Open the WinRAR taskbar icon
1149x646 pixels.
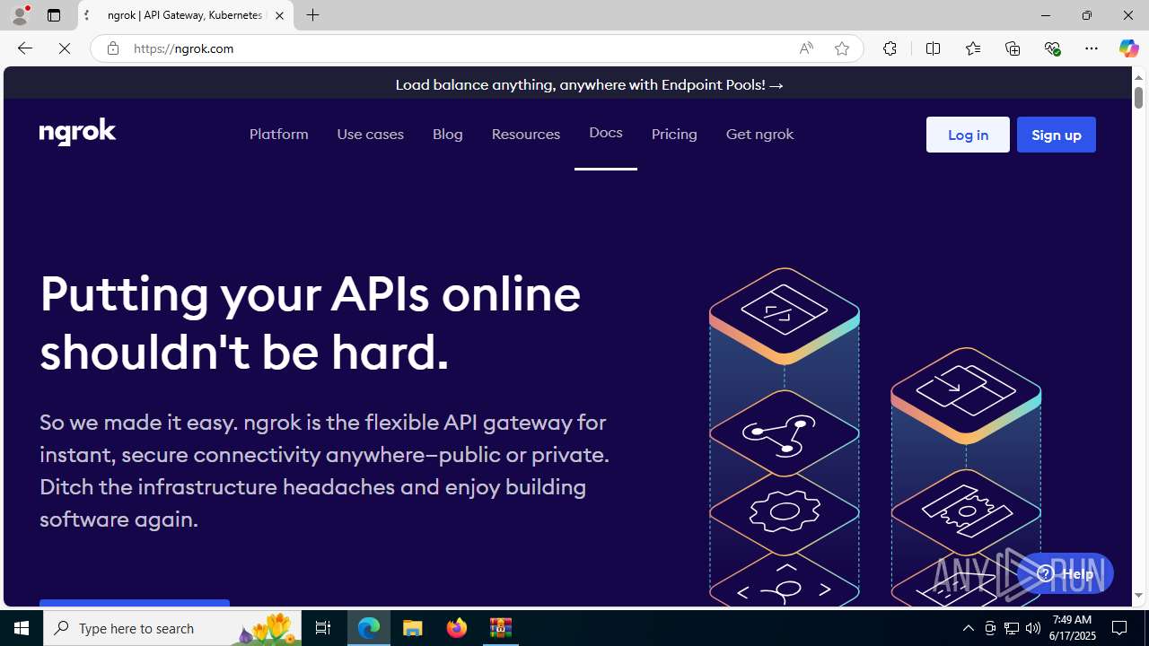pyautogui.click(x=501, y=628)
